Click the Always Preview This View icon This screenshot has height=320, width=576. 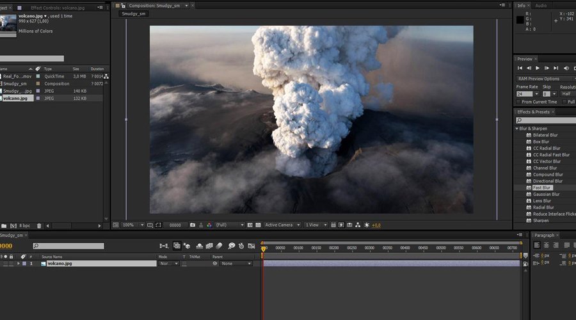tap(115, 225)
